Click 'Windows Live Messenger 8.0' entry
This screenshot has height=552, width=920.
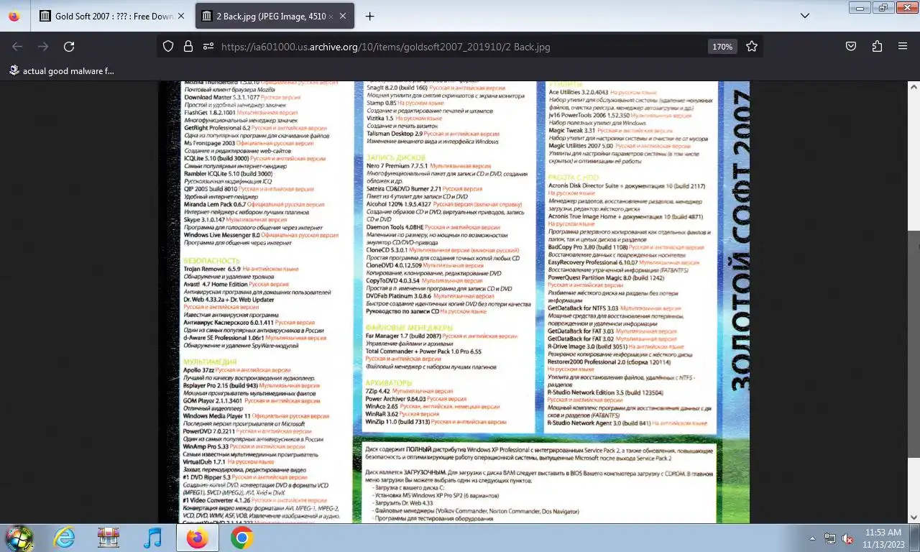tap(221, 235)
